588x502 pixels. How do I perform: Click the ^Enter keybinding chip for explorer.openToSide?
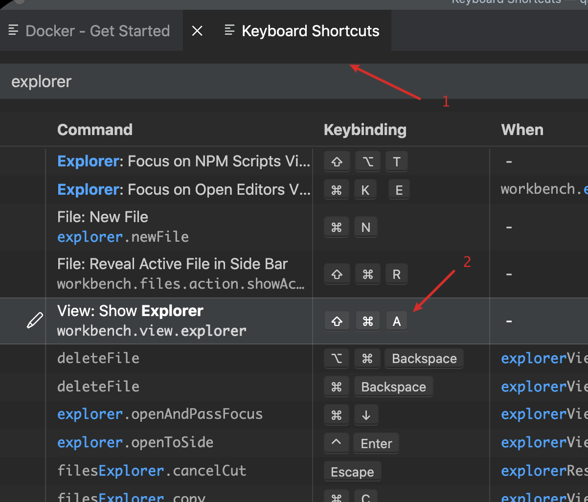click(362, 443)
